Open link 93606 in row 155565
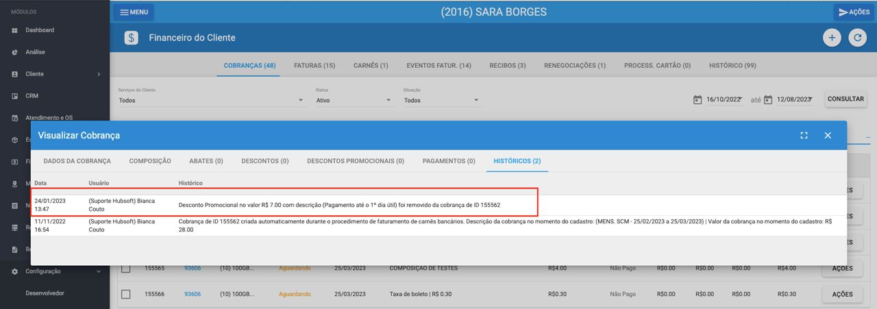Screen dimensions: 877x309 point(193,268)
